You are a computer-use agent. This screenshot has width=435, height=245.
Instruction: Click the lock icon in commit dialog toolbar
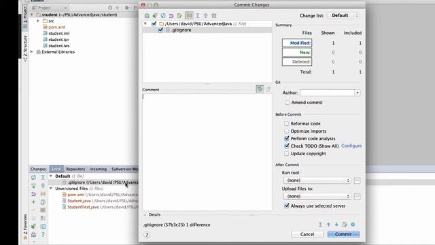click(x=147, y=16)
